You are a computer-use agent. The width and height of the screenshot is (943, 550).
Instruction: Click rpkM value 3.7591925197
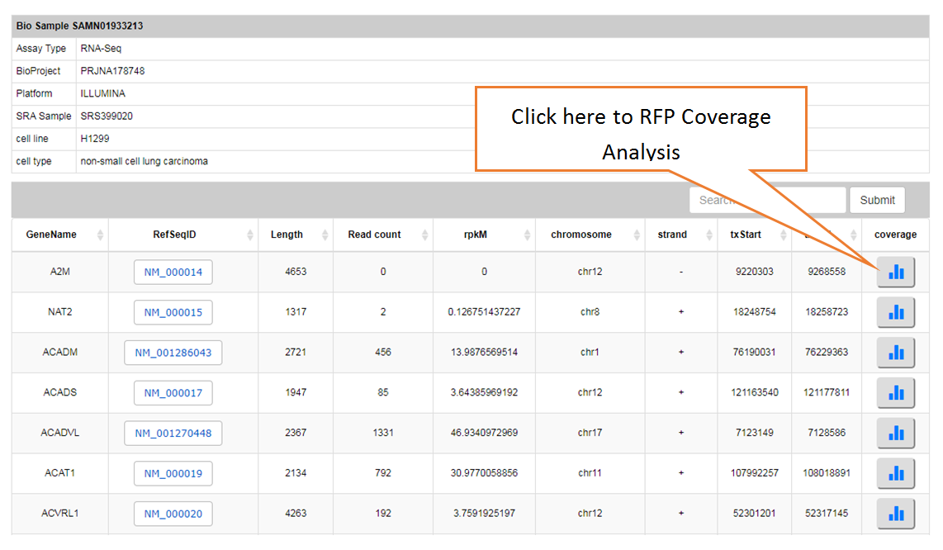click(x=484, y=514)
